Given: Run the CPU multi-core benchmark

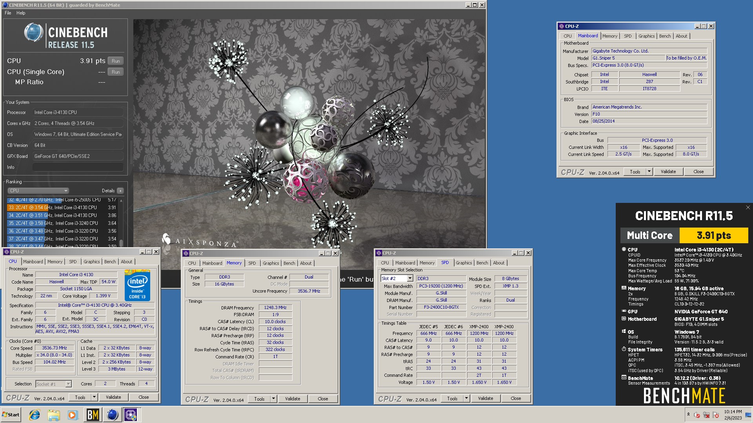Looking at the screenshot, I should point(116,61).
